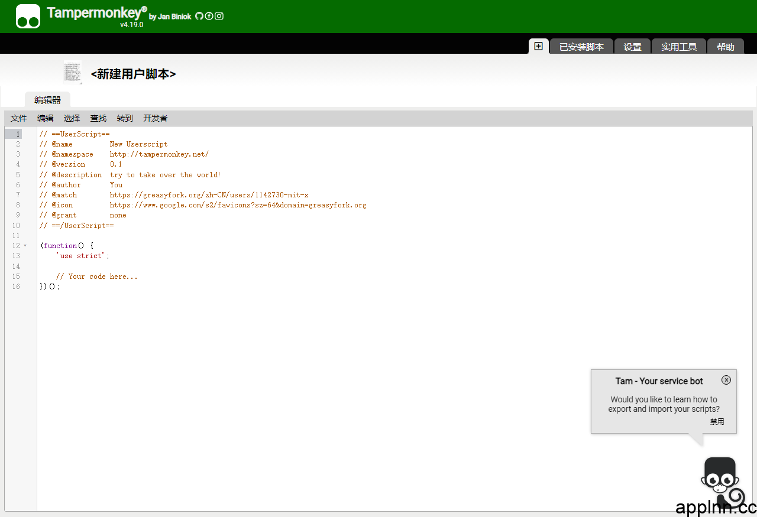Open the 查找 menu
Image resolution: width=757 pixels, height=517 pixels.
[x=98, y=118]
